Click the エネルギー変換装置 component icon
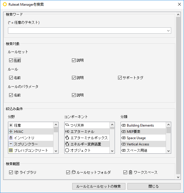184x193 pixels. (67, 144)
